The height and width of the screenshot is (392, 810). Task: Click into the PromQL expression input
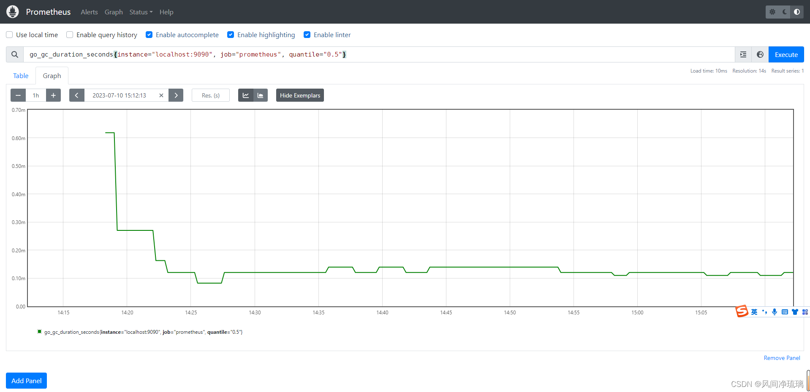[379, 54]
